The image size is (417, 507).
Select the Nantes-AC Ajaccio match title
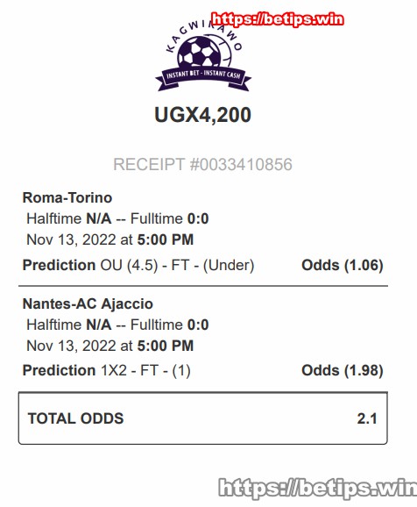pos(88,304)
